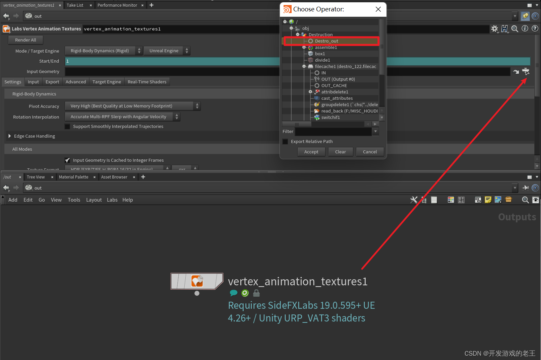Image resolution: width=541 pixels, height=360 pixels.
Task: Toggle the list mode icon in network toolbar
Action: tap(434, 200)
